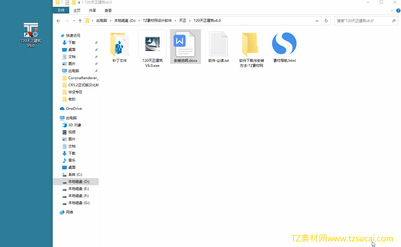Image resolution: width=401 pixels, height=247 pixels.
Task: Select 系统 (C:) drive
Action: click(72, 175)
